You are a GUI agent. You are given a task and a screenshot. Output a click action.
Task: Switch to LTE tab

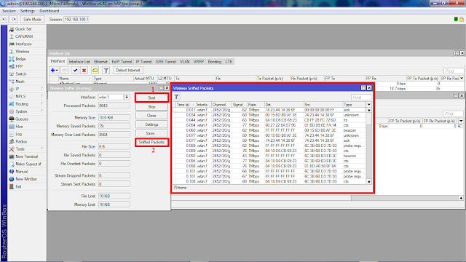[x=229, y=61]
